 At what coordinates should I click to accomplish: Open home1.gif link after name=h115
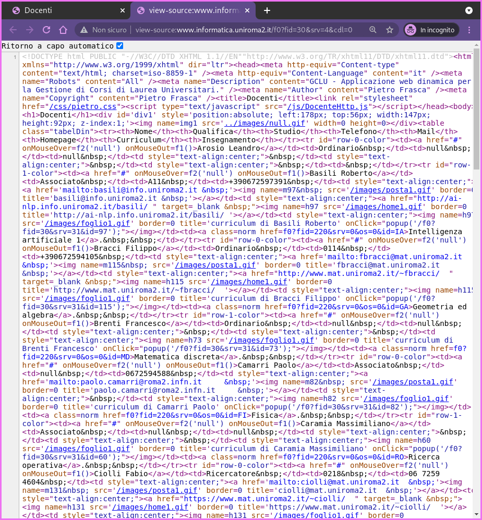[249, 282]
